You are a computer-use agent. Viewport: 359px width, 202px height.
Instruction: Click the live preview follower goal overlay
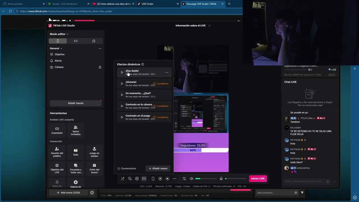tap(201, 148)
